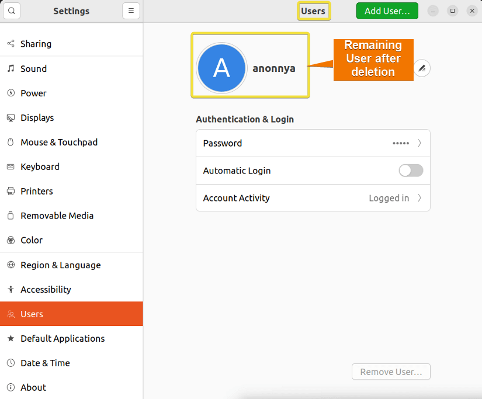Open Default Applications settings

tap(71, 338)
